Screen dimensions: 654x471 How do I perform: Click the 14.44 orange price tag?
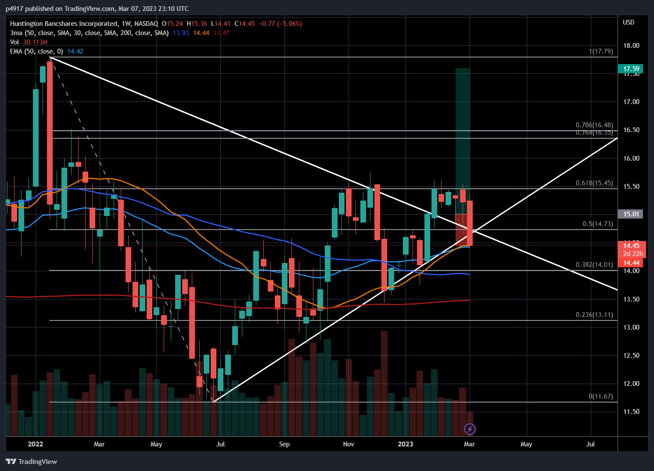[x=631, y=263]
